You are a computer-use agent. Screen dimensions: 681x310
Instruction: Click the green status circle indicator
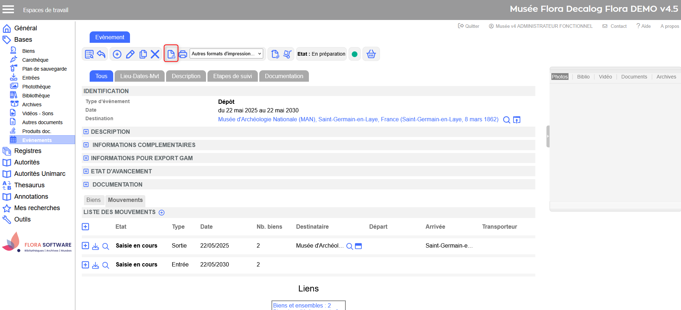(x=355, y=54)
